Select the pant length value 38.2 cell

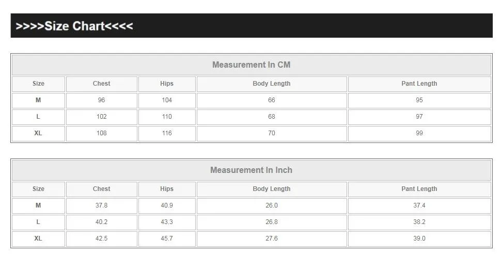(x=419, y=222)
